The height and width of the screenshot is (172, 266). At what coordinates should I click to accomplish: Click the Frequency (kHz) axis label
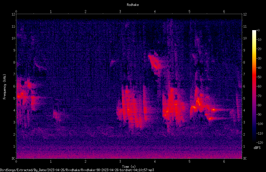pos(5,87)
